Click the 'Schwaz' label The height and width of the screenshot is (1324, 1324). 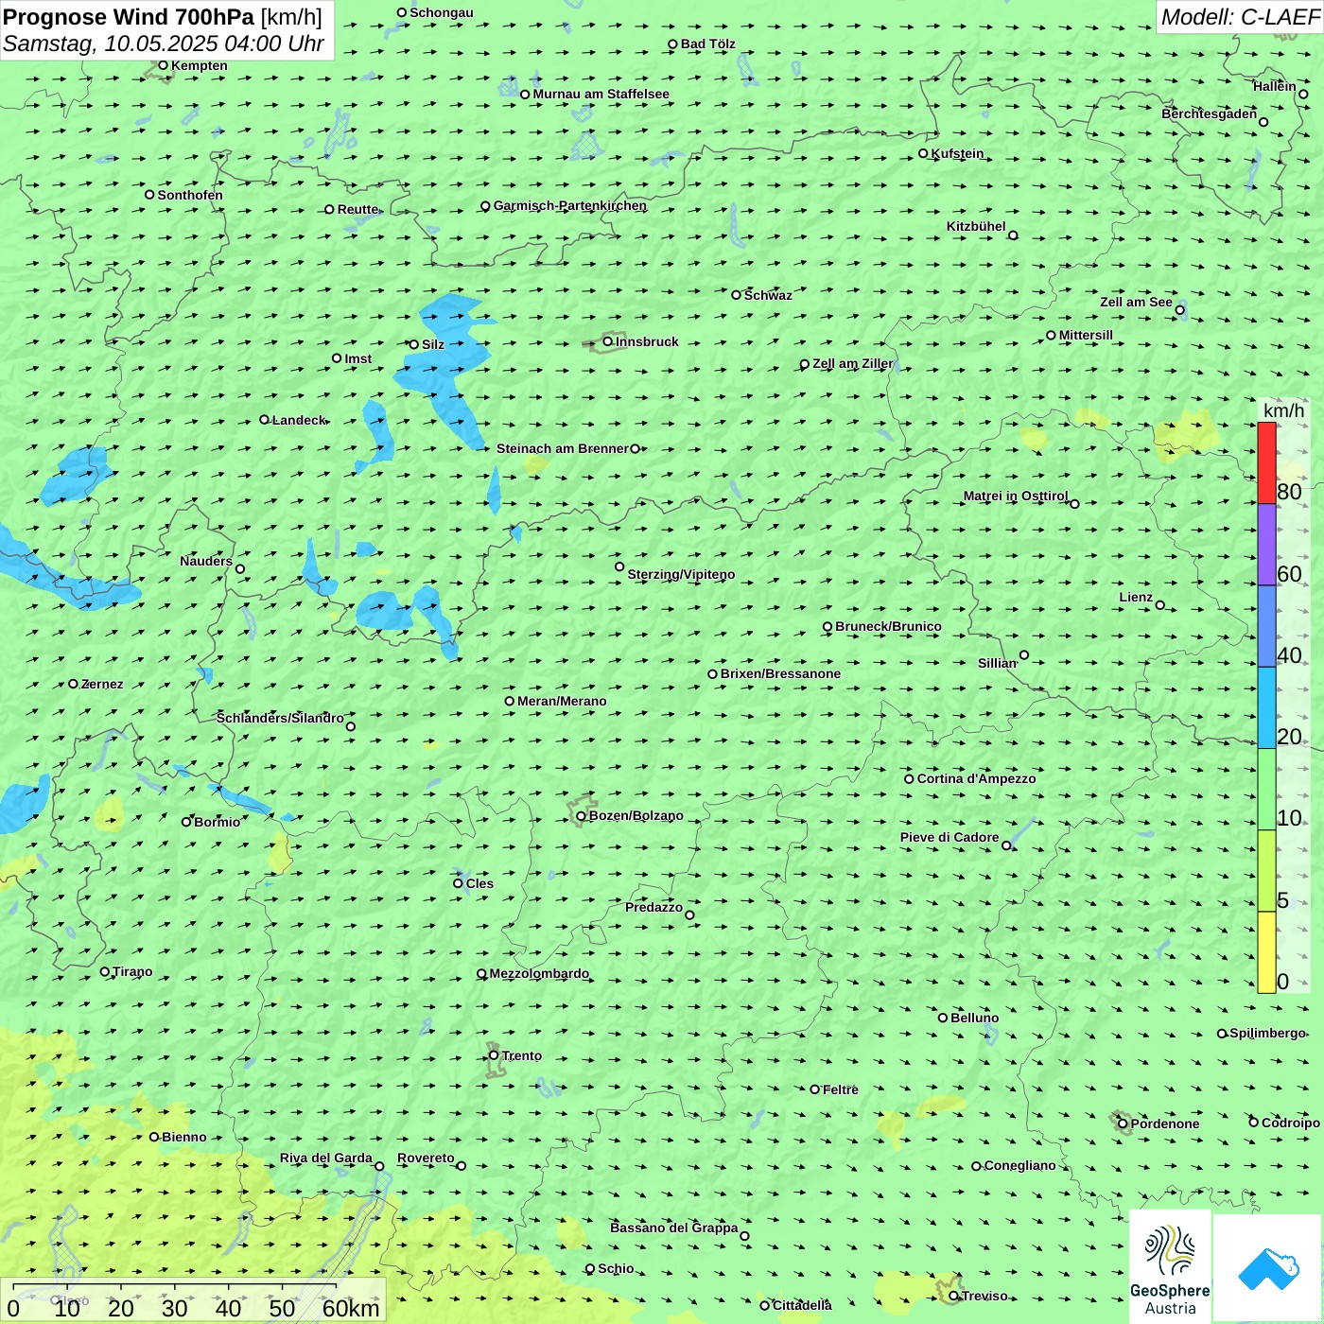point(768,295)
